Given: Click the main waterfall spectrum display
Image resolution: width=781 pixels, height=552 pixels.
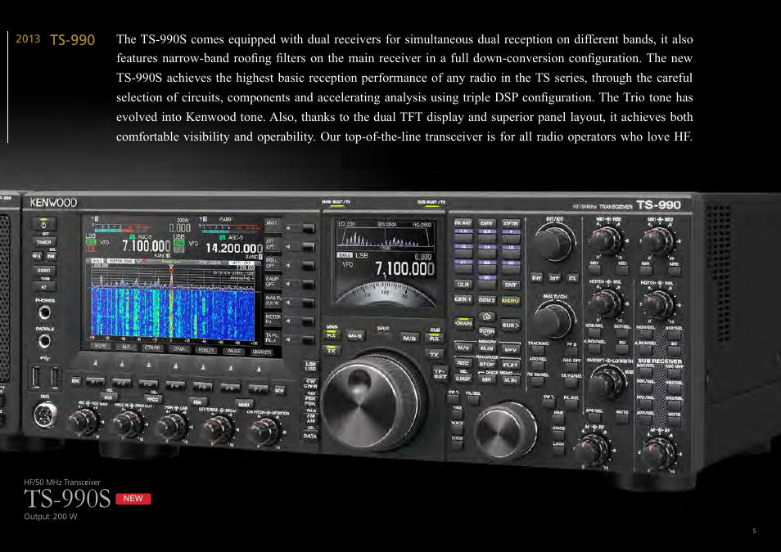Looking at the screenshot, I should pos(174,315).
